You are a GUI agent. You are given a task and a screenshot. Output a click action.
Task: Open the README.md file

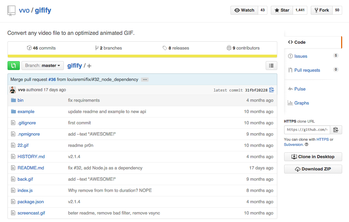(x=31, y=168)
